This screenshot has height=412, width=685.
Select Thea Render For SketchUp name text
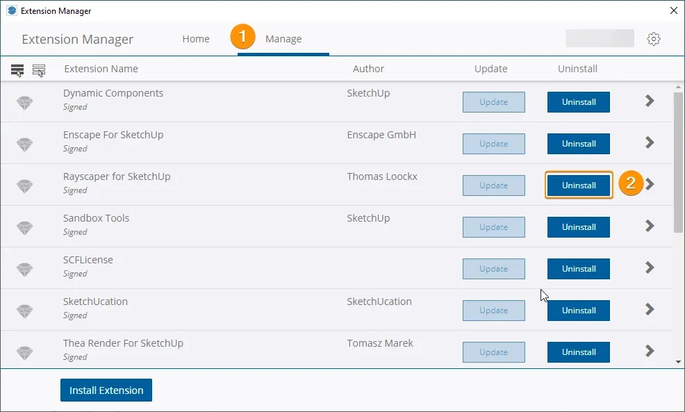coord(123,343)
